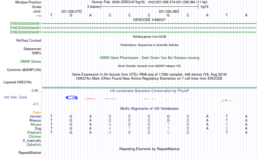Open Common dbSNP(155) track label

(24, 70)
